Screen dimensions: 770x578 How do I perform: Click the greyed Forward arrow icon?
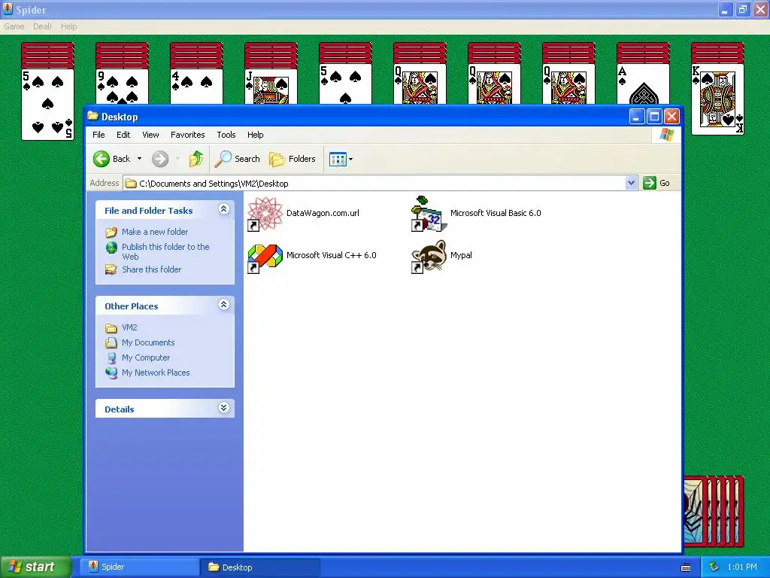[159, 159]
